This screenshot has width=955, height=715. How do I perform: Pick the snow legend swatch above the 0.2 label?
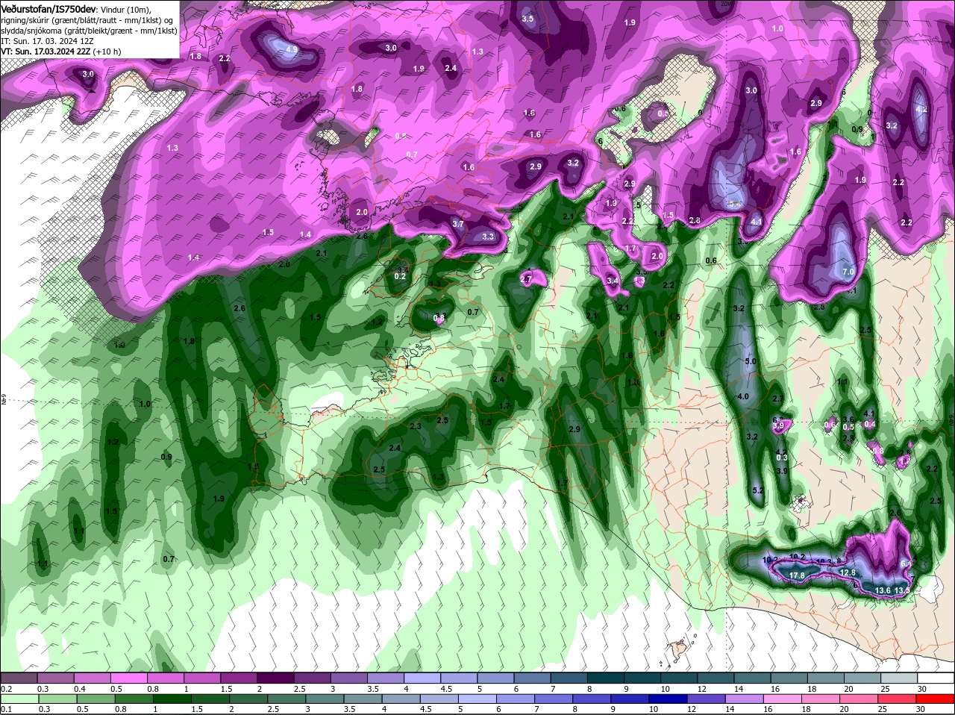pos(19,678)
